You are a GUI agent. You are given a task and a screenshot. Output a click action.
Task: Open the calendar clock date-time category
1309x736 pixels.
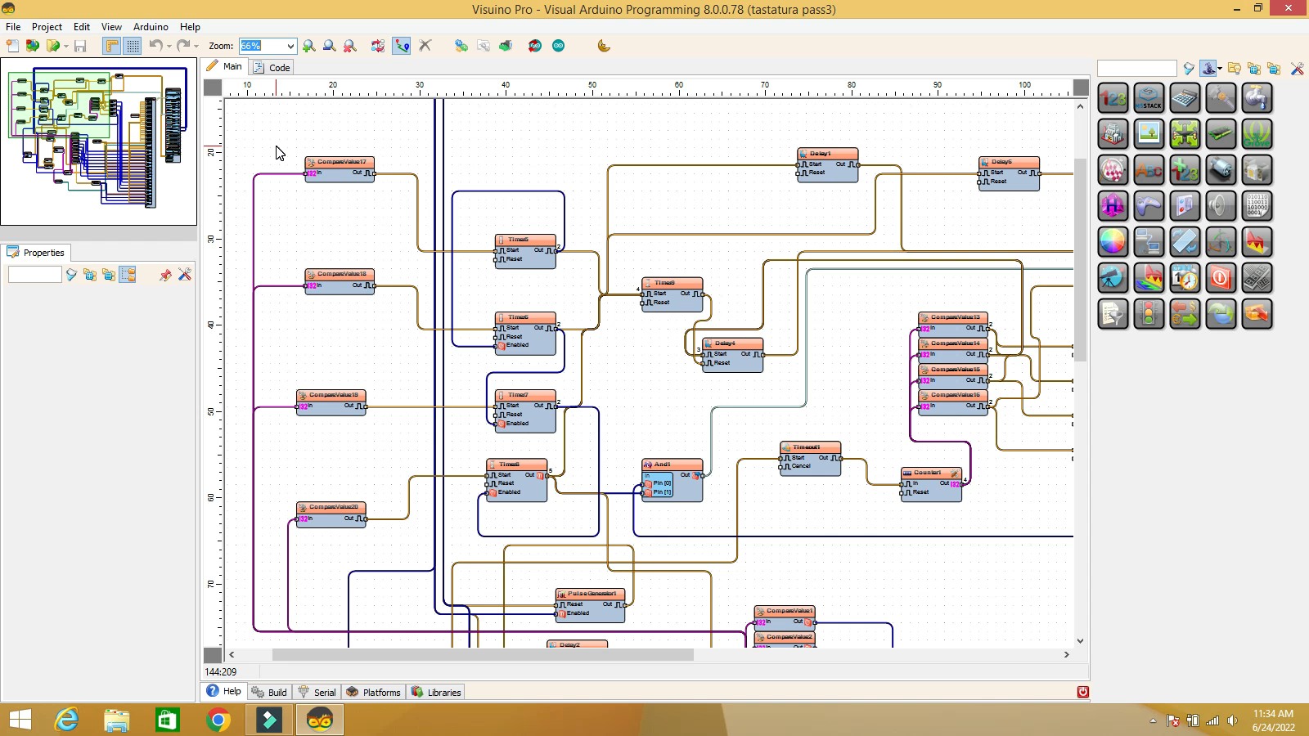[x=1185, y=278]
